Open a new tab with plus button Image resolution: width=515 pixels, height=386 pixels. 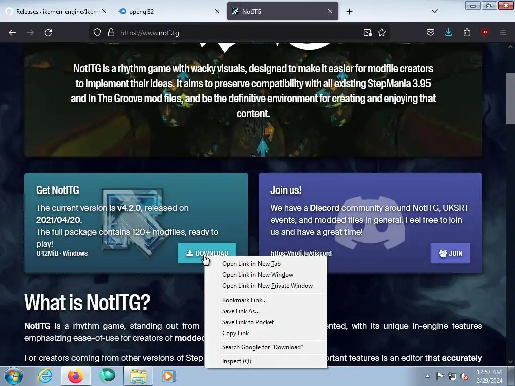point(349,11)
